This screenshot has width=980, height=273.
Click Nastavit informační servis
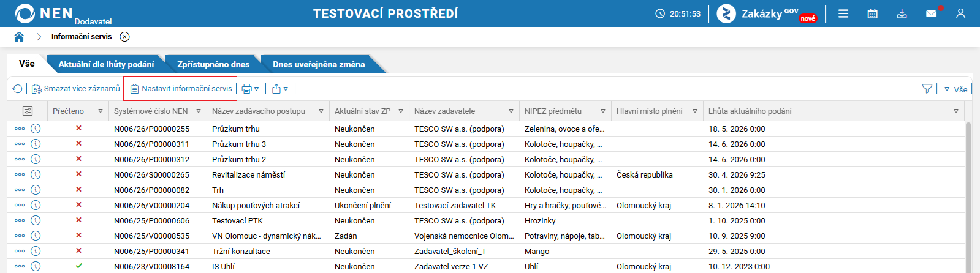[x=181, y=89]
